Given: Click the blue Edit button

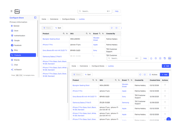Looking at the screenshot, I should [166, 66].
